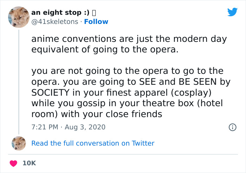
Task: Click the line starting "you are not going"
Action: point(127,71)
